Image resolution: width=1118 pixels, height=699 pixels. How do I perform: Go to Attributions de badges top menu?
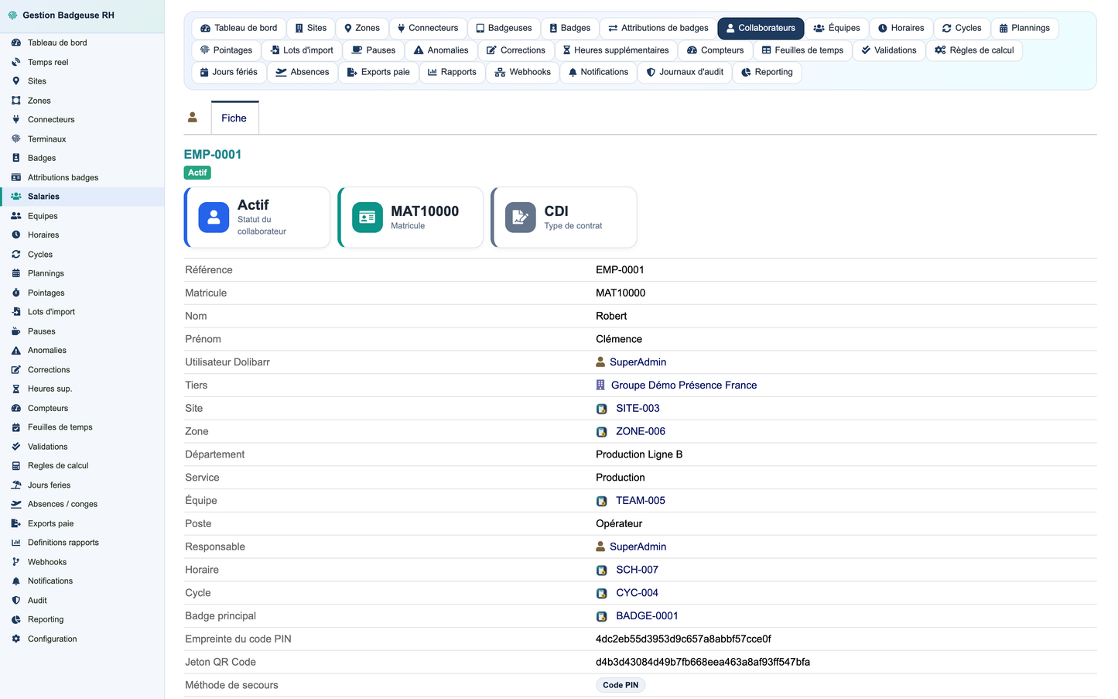pyautogui.click(x=658, y=28)
